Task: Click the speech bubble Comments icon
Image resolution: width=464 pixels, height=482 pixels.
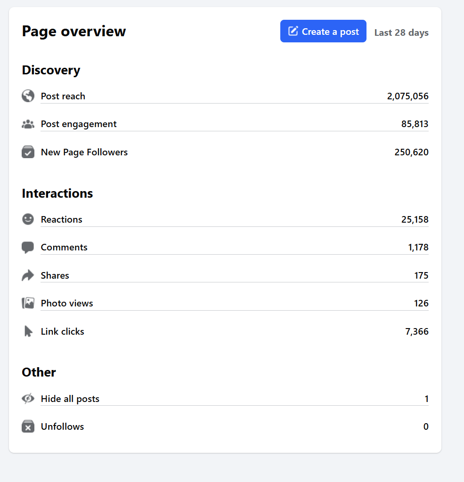Action: pos(28,248)
